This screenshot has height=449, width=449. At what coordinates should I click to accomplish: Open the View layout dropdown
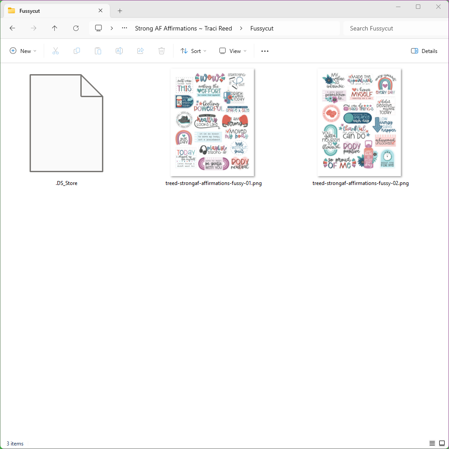233,51
